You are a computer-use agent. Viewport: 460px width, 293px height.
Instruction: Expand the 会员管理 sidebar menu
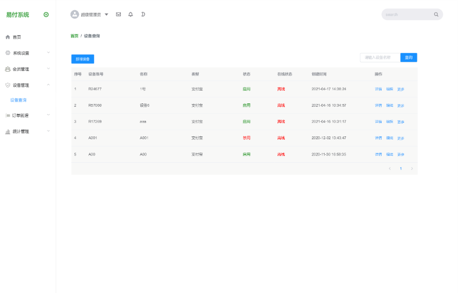[27, 69]
